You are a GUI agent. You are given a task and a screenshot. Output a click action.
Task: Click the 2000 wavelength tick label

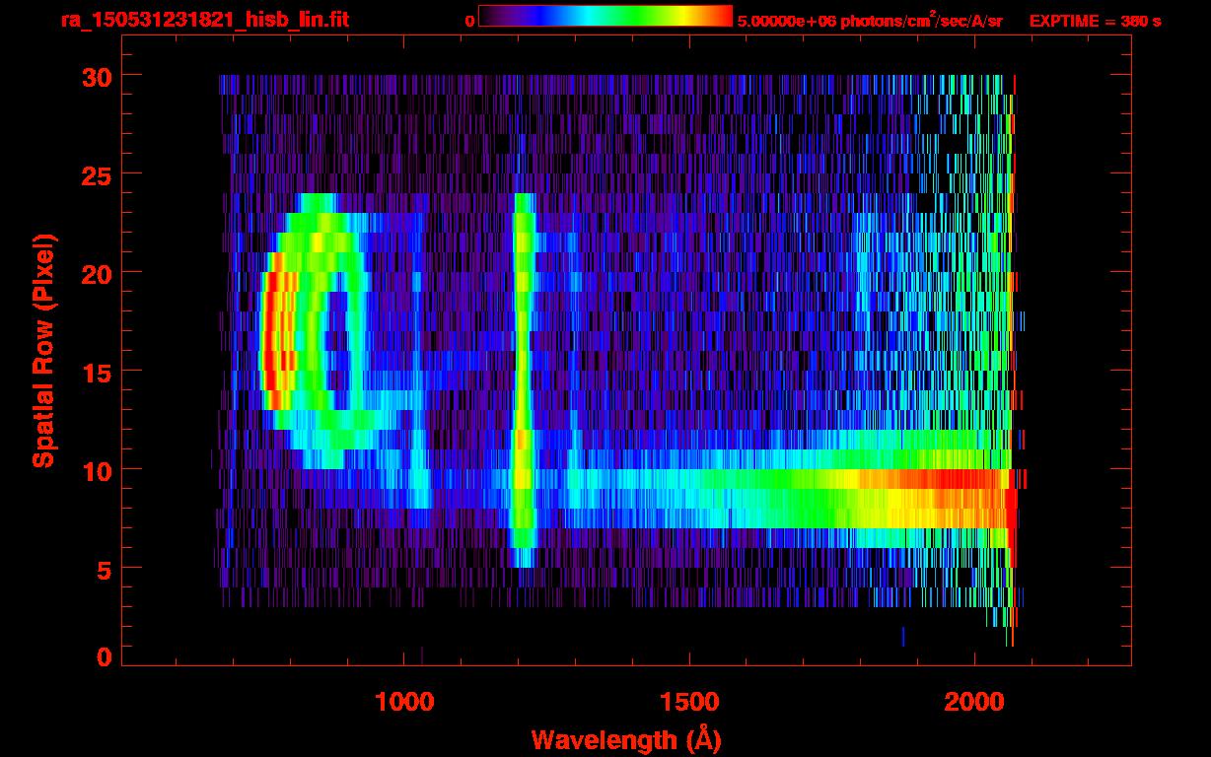pyautogui.click(x=973, y=702)
